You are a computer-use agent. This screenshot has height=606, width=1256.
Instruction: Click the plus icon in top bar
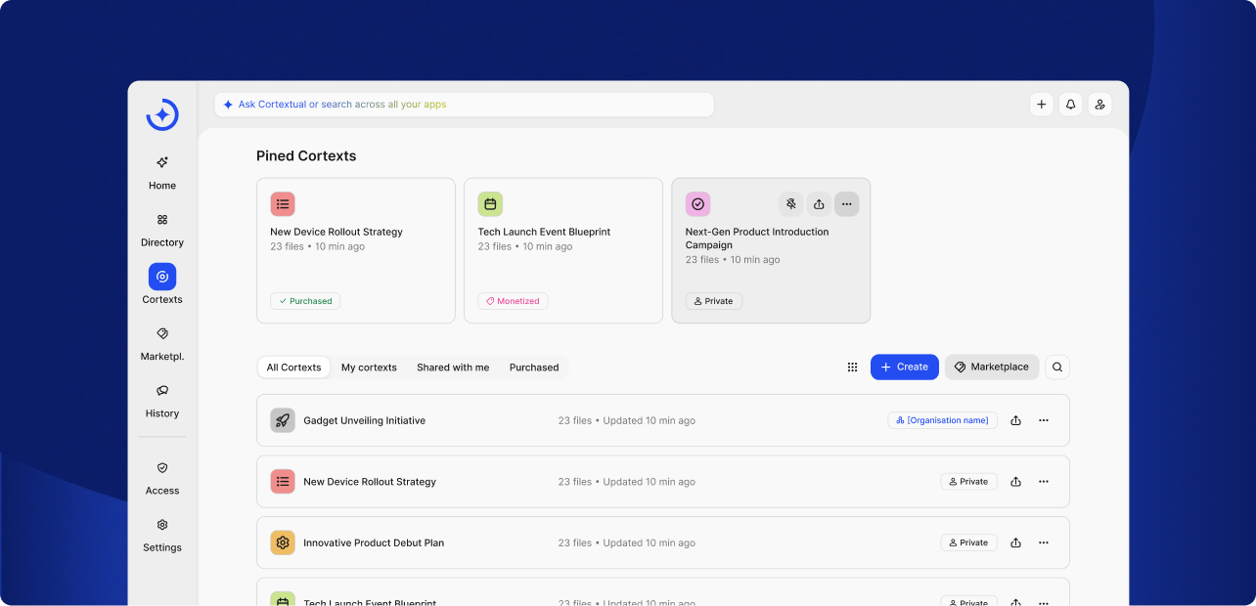pyautogui.click(x=1042, y=105)
